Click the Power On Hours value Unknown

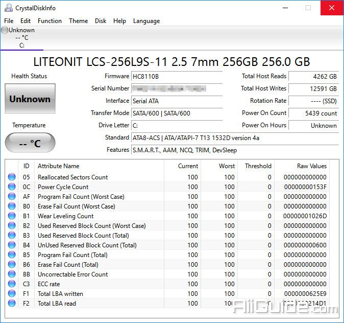[314, 126]
